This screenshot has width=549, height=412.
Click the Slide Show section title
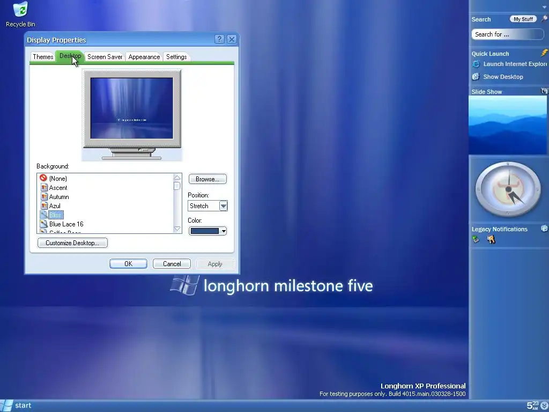click(x=487, y=92)
